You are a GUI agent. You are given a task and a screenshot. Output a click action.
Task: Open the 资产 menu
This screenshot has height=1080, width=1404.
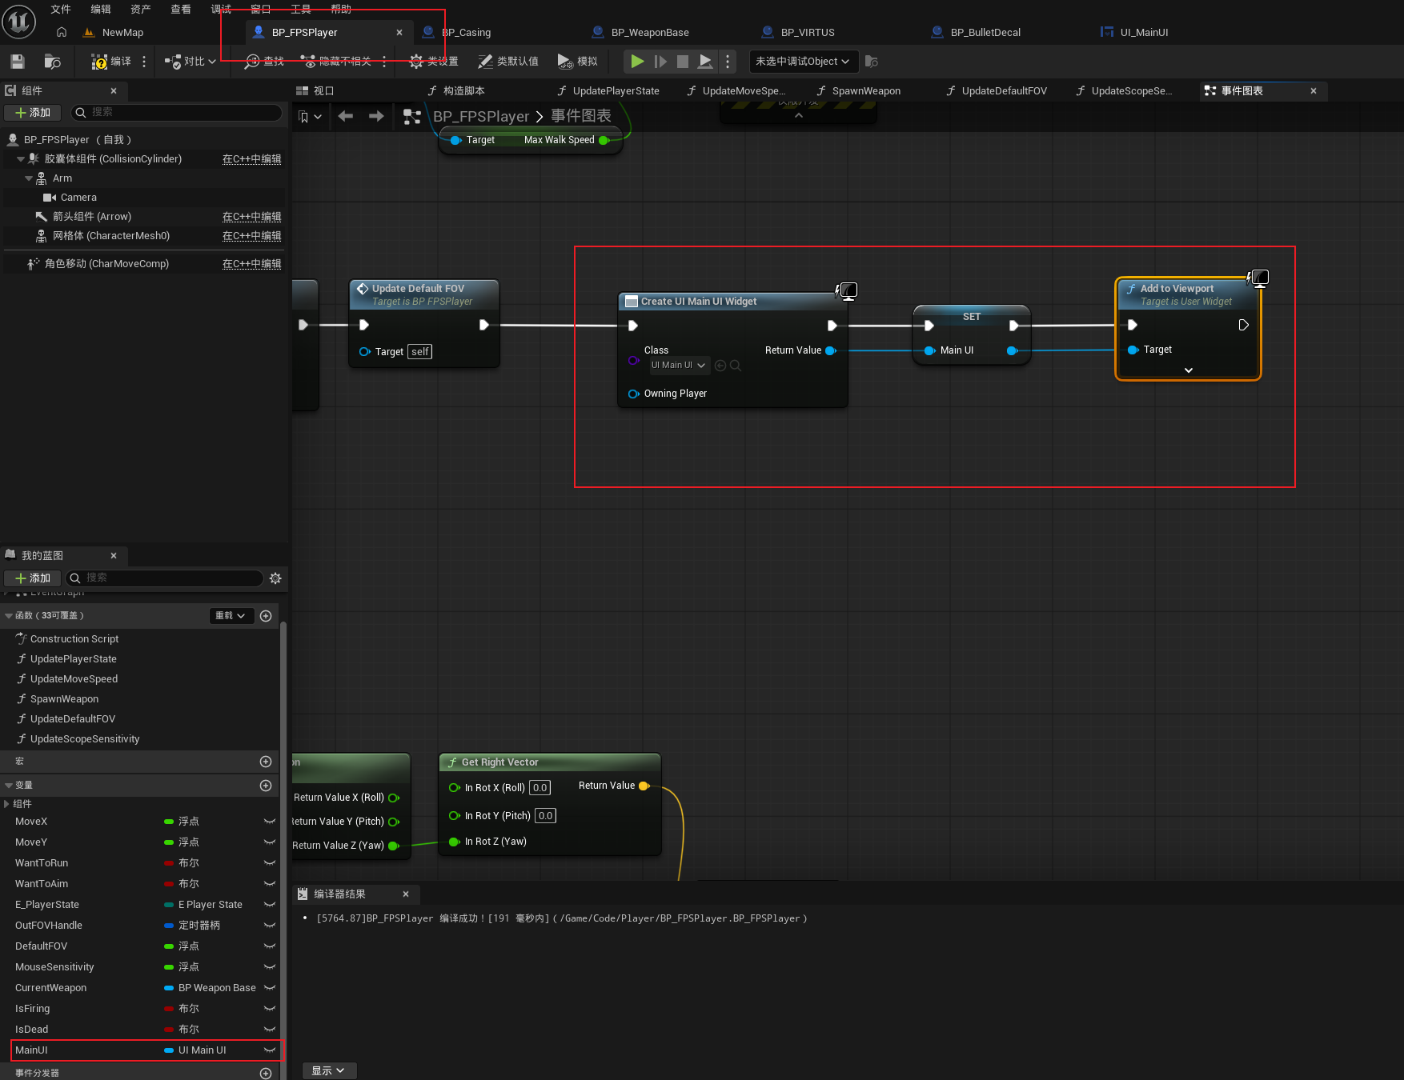click(x=141, y=9)
